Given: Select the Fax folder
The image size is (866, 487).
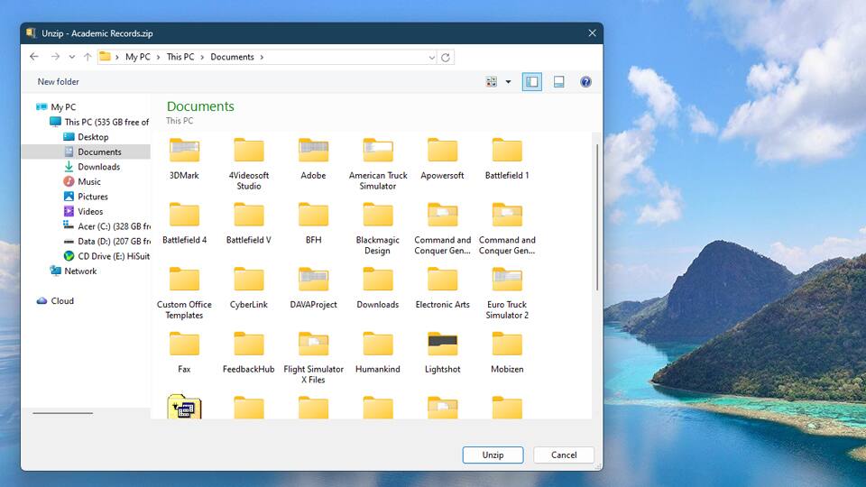Looking at the screenshot, I should point(184,353).
